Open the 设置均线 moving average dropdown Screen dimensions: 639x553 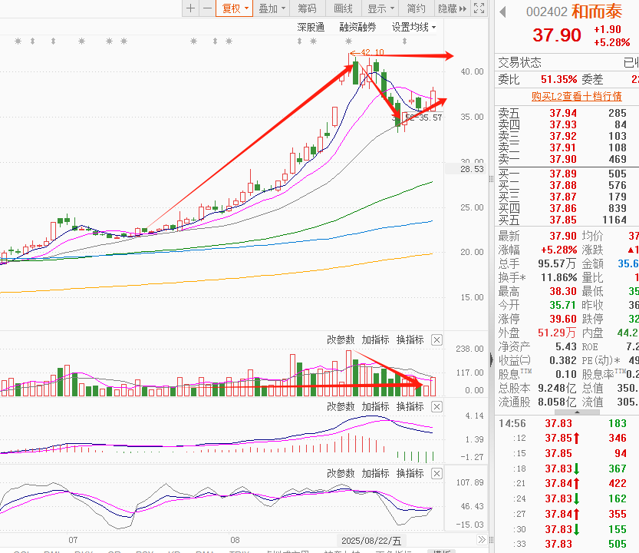click(x=413, y=28)
